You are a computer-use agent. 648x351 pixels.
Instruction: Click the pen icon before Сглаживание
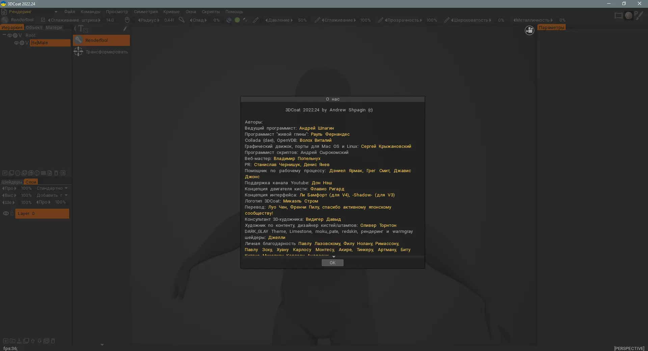pyautogui.click(x=317, y=20)
